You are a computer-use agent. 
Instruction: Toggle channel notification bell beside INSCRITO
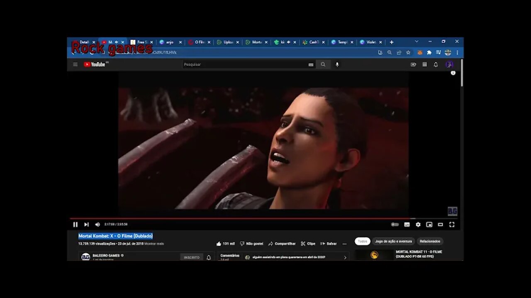coord(209,257)
